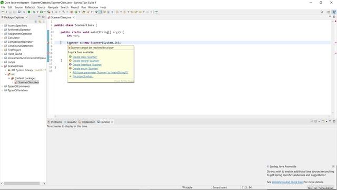
Task: Click the Package Explorer horizontal scrollbar
Action: tap(22, 183)
